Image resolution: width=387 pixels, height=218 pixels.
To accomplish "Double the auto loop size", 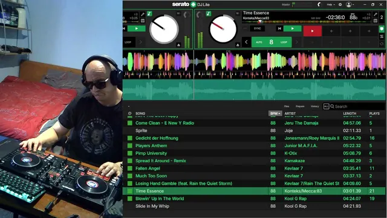I will pyautogui.click(x=297, y=42).
